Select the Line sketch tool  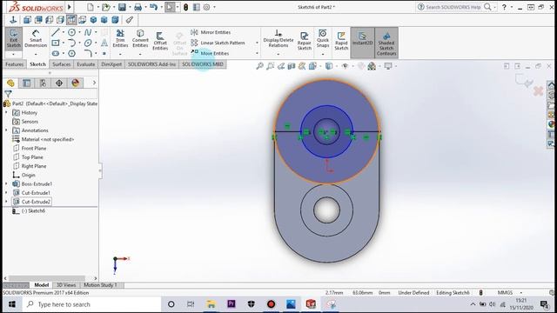[x=56, y=33]
